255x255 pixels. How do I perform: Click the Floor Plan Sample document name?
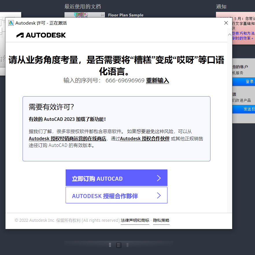pos(126,15)
